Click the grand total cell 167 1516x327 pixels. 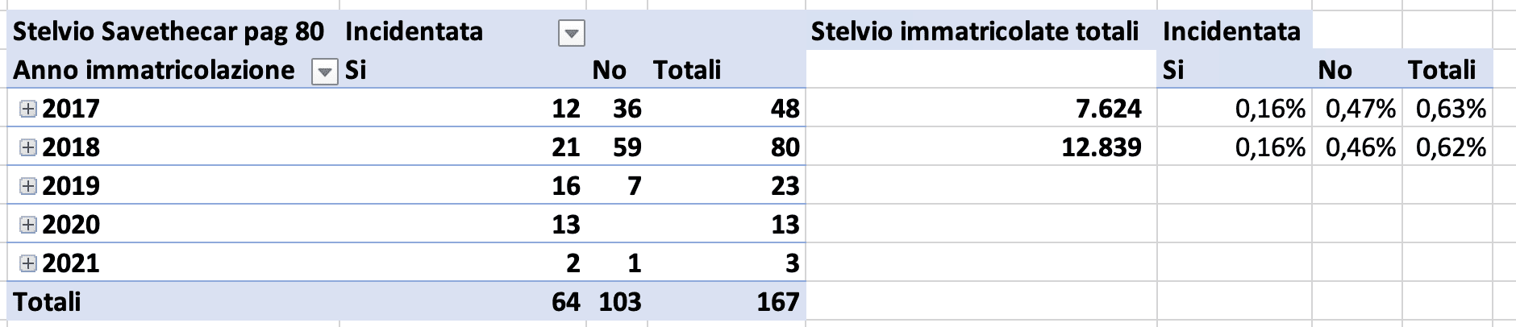pyautogui.click(x=777, y=302)
